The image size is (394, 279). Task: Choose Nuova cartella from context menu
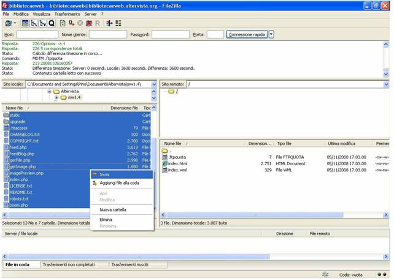122,210
